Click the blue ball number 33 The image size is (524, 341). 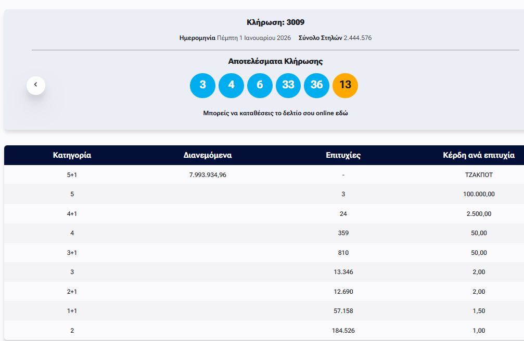point(288,85)
